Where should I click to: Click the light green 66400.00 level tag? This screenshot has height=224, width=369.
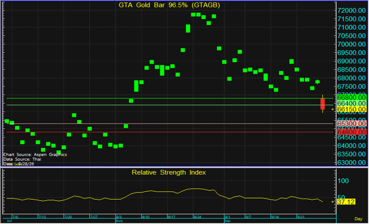351,103
